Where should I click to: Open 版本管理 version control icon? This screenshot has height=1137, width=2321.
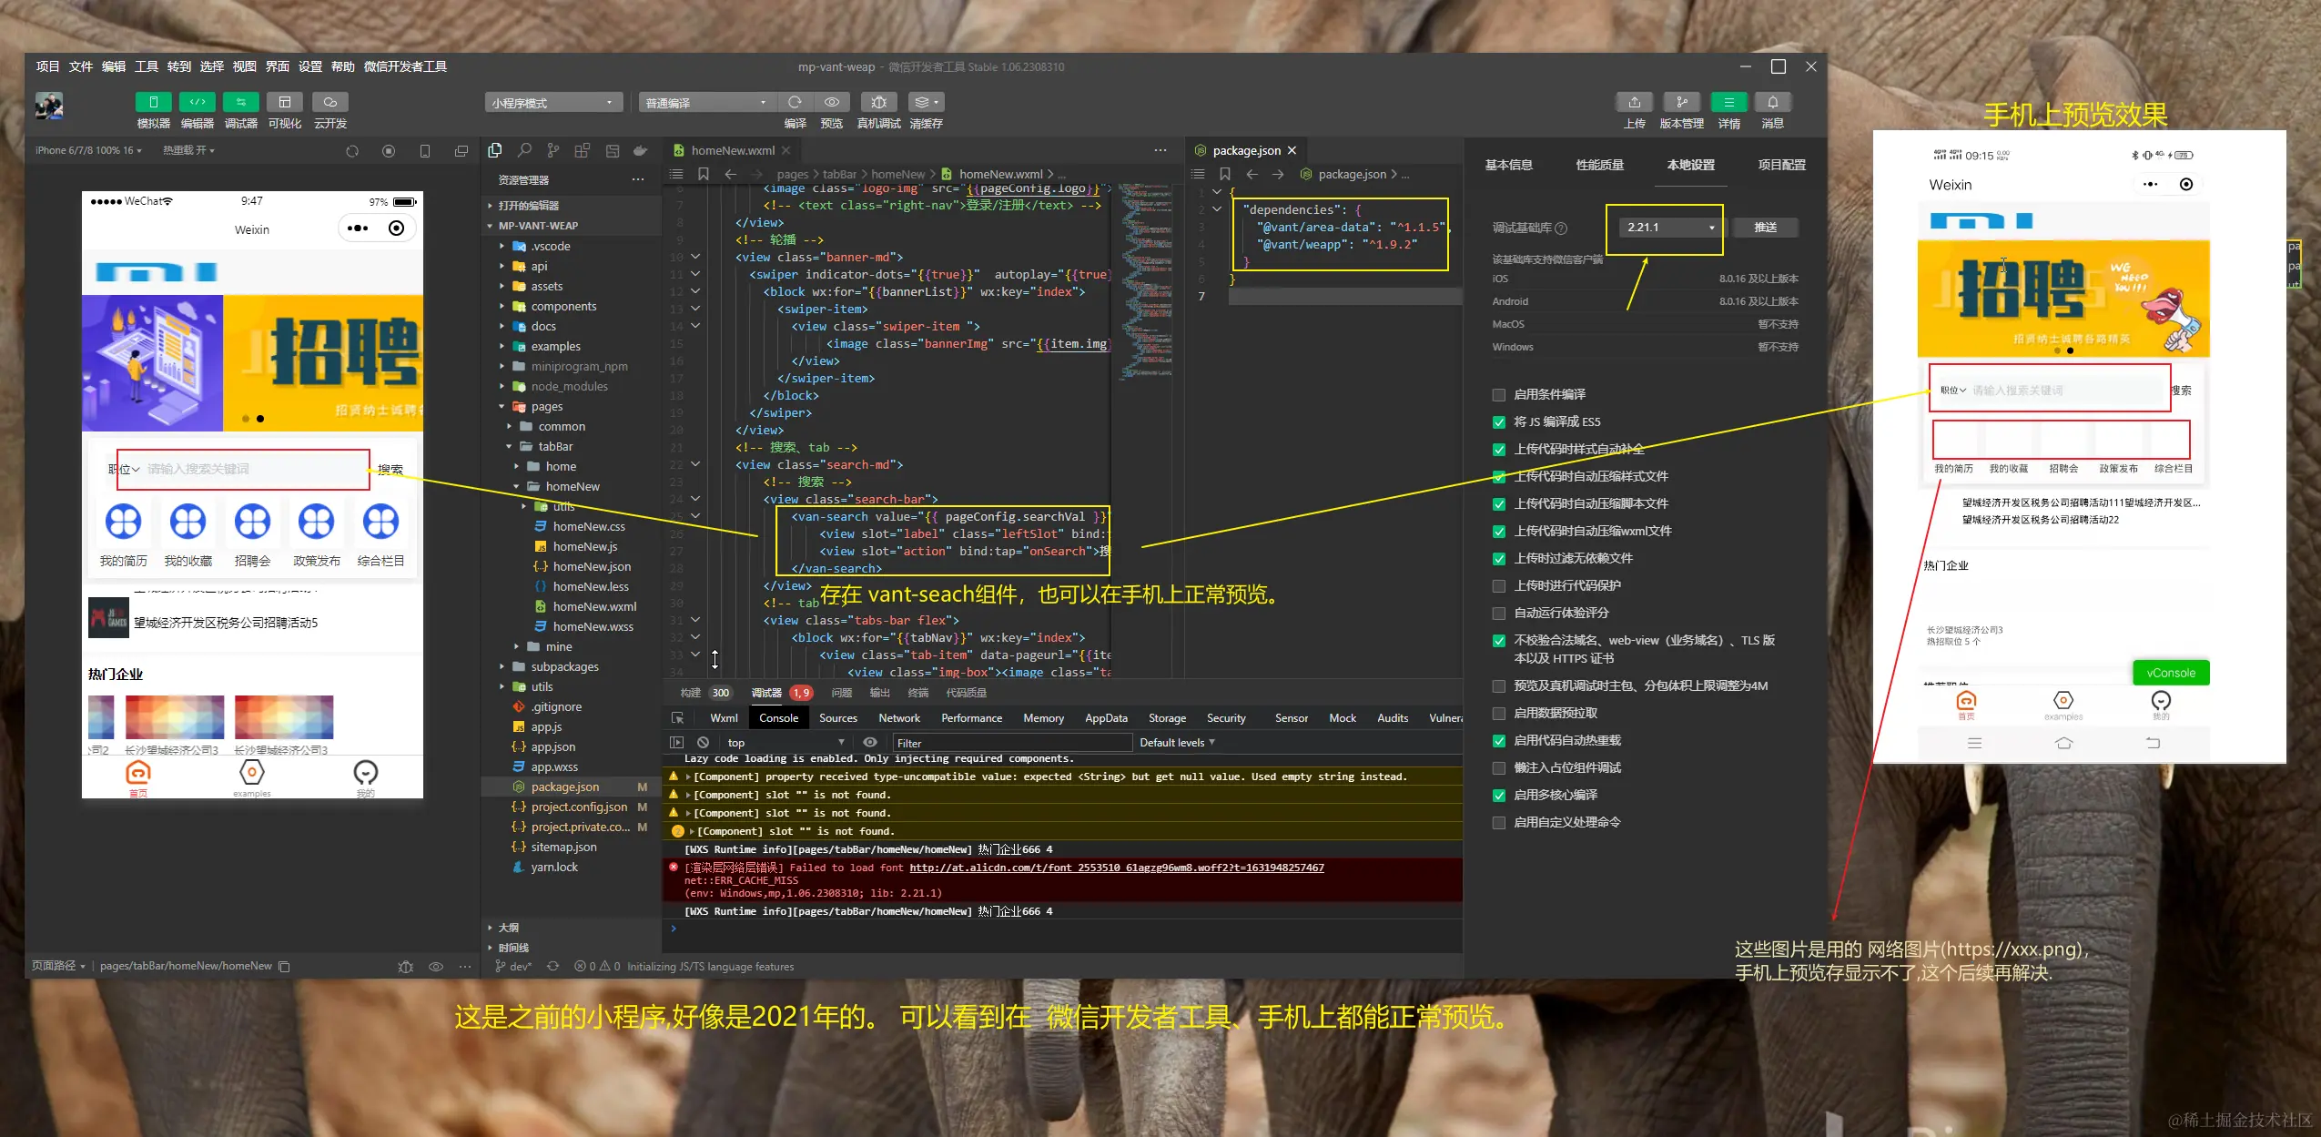tap(1681, 102)
